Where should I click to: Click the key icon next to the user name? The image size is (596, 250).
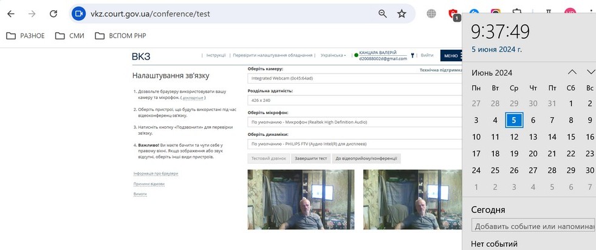click(412, 55)
